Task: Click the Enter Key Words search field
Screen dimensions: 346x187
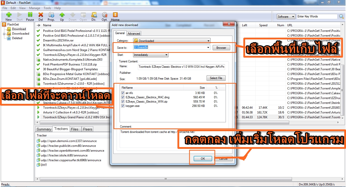Action: pos(317,16)
